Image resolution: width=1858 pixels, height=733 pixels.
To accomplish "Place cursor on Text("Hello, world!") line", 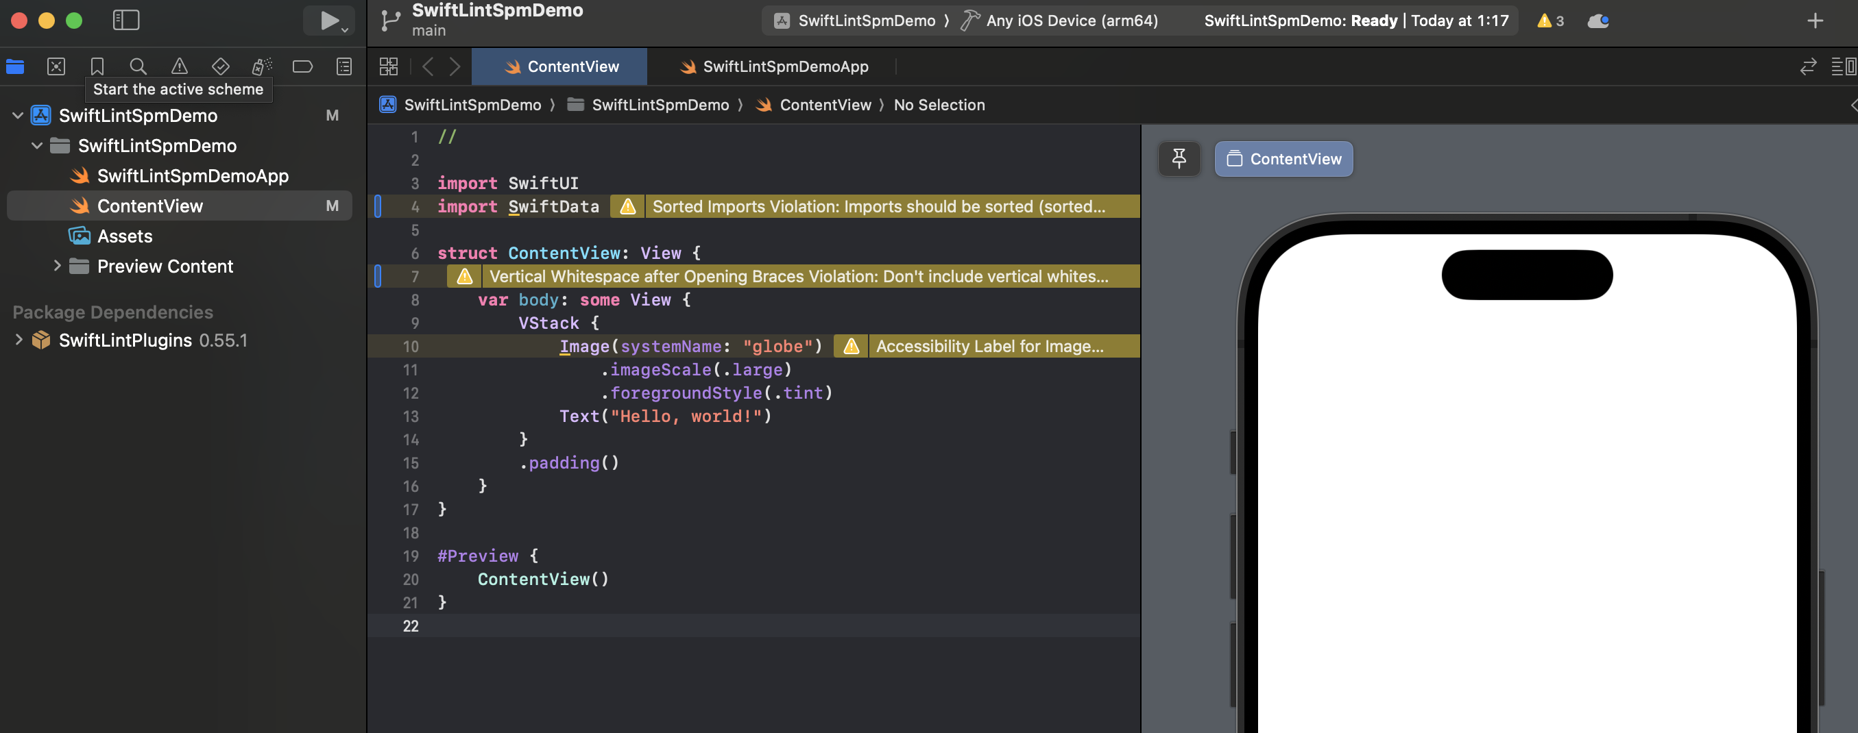I will (x=665, y=417).
